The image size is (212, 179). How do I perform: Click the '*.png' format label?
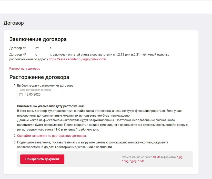(125, 161)
